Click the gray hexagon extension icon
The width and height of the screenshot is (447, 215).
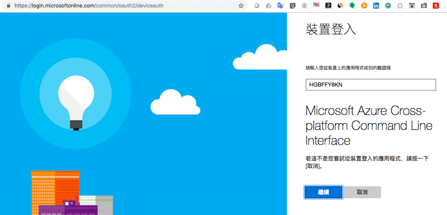tap(400, 5)
